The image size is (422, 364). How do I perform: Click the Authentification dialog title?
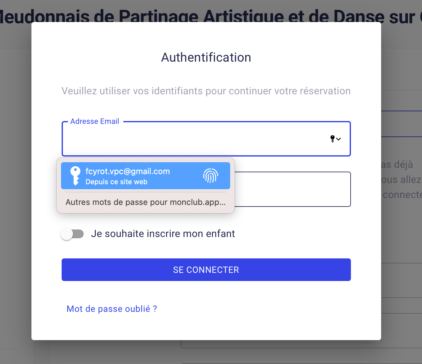(x=206, y=58)
